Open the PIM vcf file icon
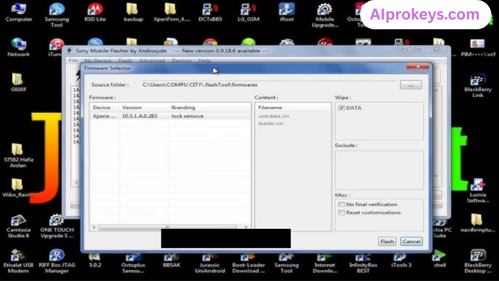The height and width of the screenshot is (281, 499). [x=478, y=48]
